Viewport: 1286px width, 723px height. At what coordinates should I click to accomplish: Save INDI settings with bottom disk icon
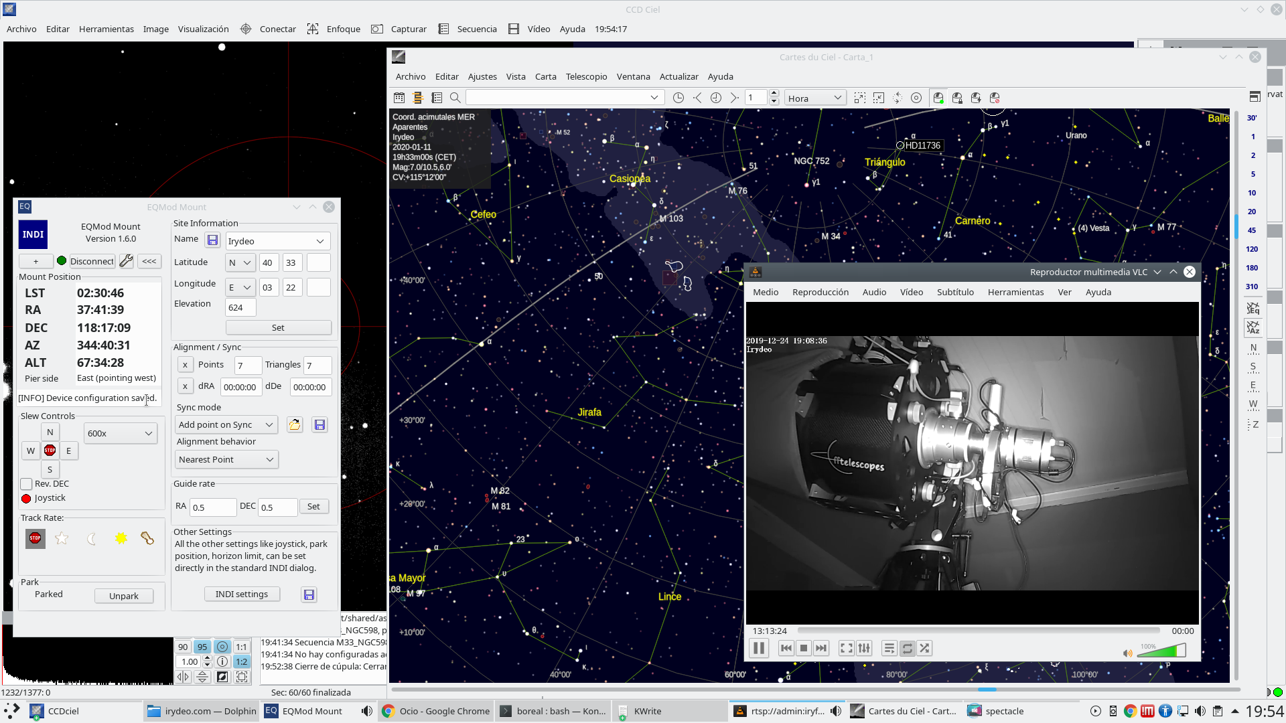(x=309, y=594)
